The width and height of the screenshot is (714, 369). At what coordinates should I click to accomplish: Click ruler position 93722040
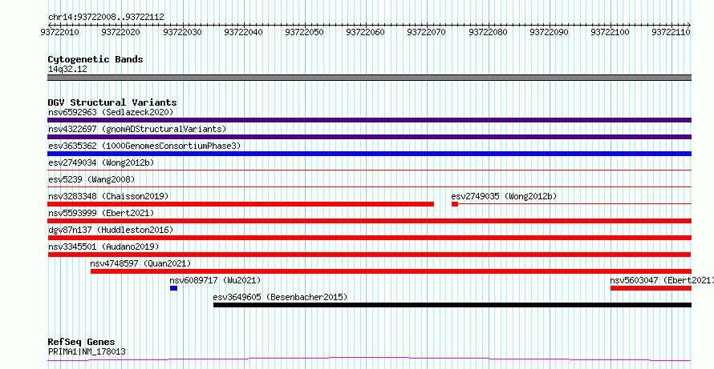243,32
